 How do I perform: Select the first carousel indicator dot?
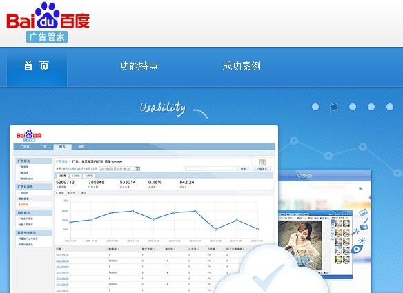315,107
